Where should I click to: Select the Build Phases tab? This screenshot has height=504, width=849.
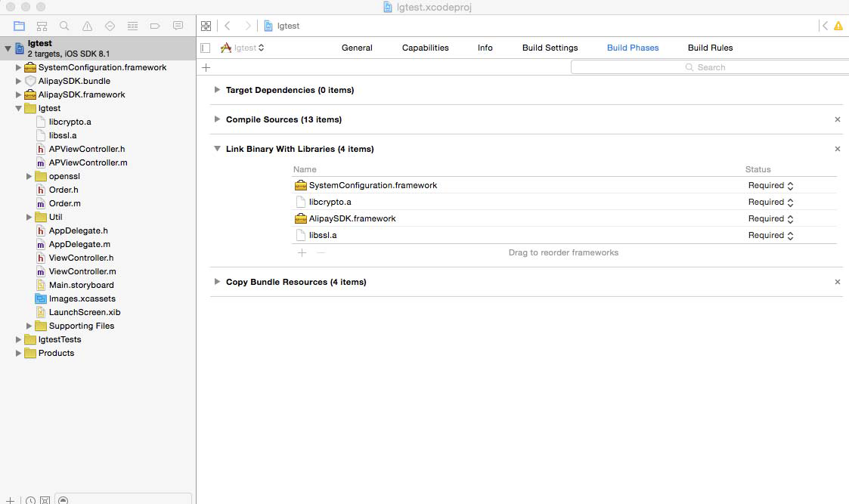point(633,48)
